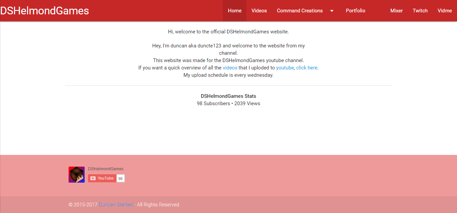Viewport: 457px width, 213px height.
Task: Expand the arrow beside Command Creations
Action: point(332,11)
